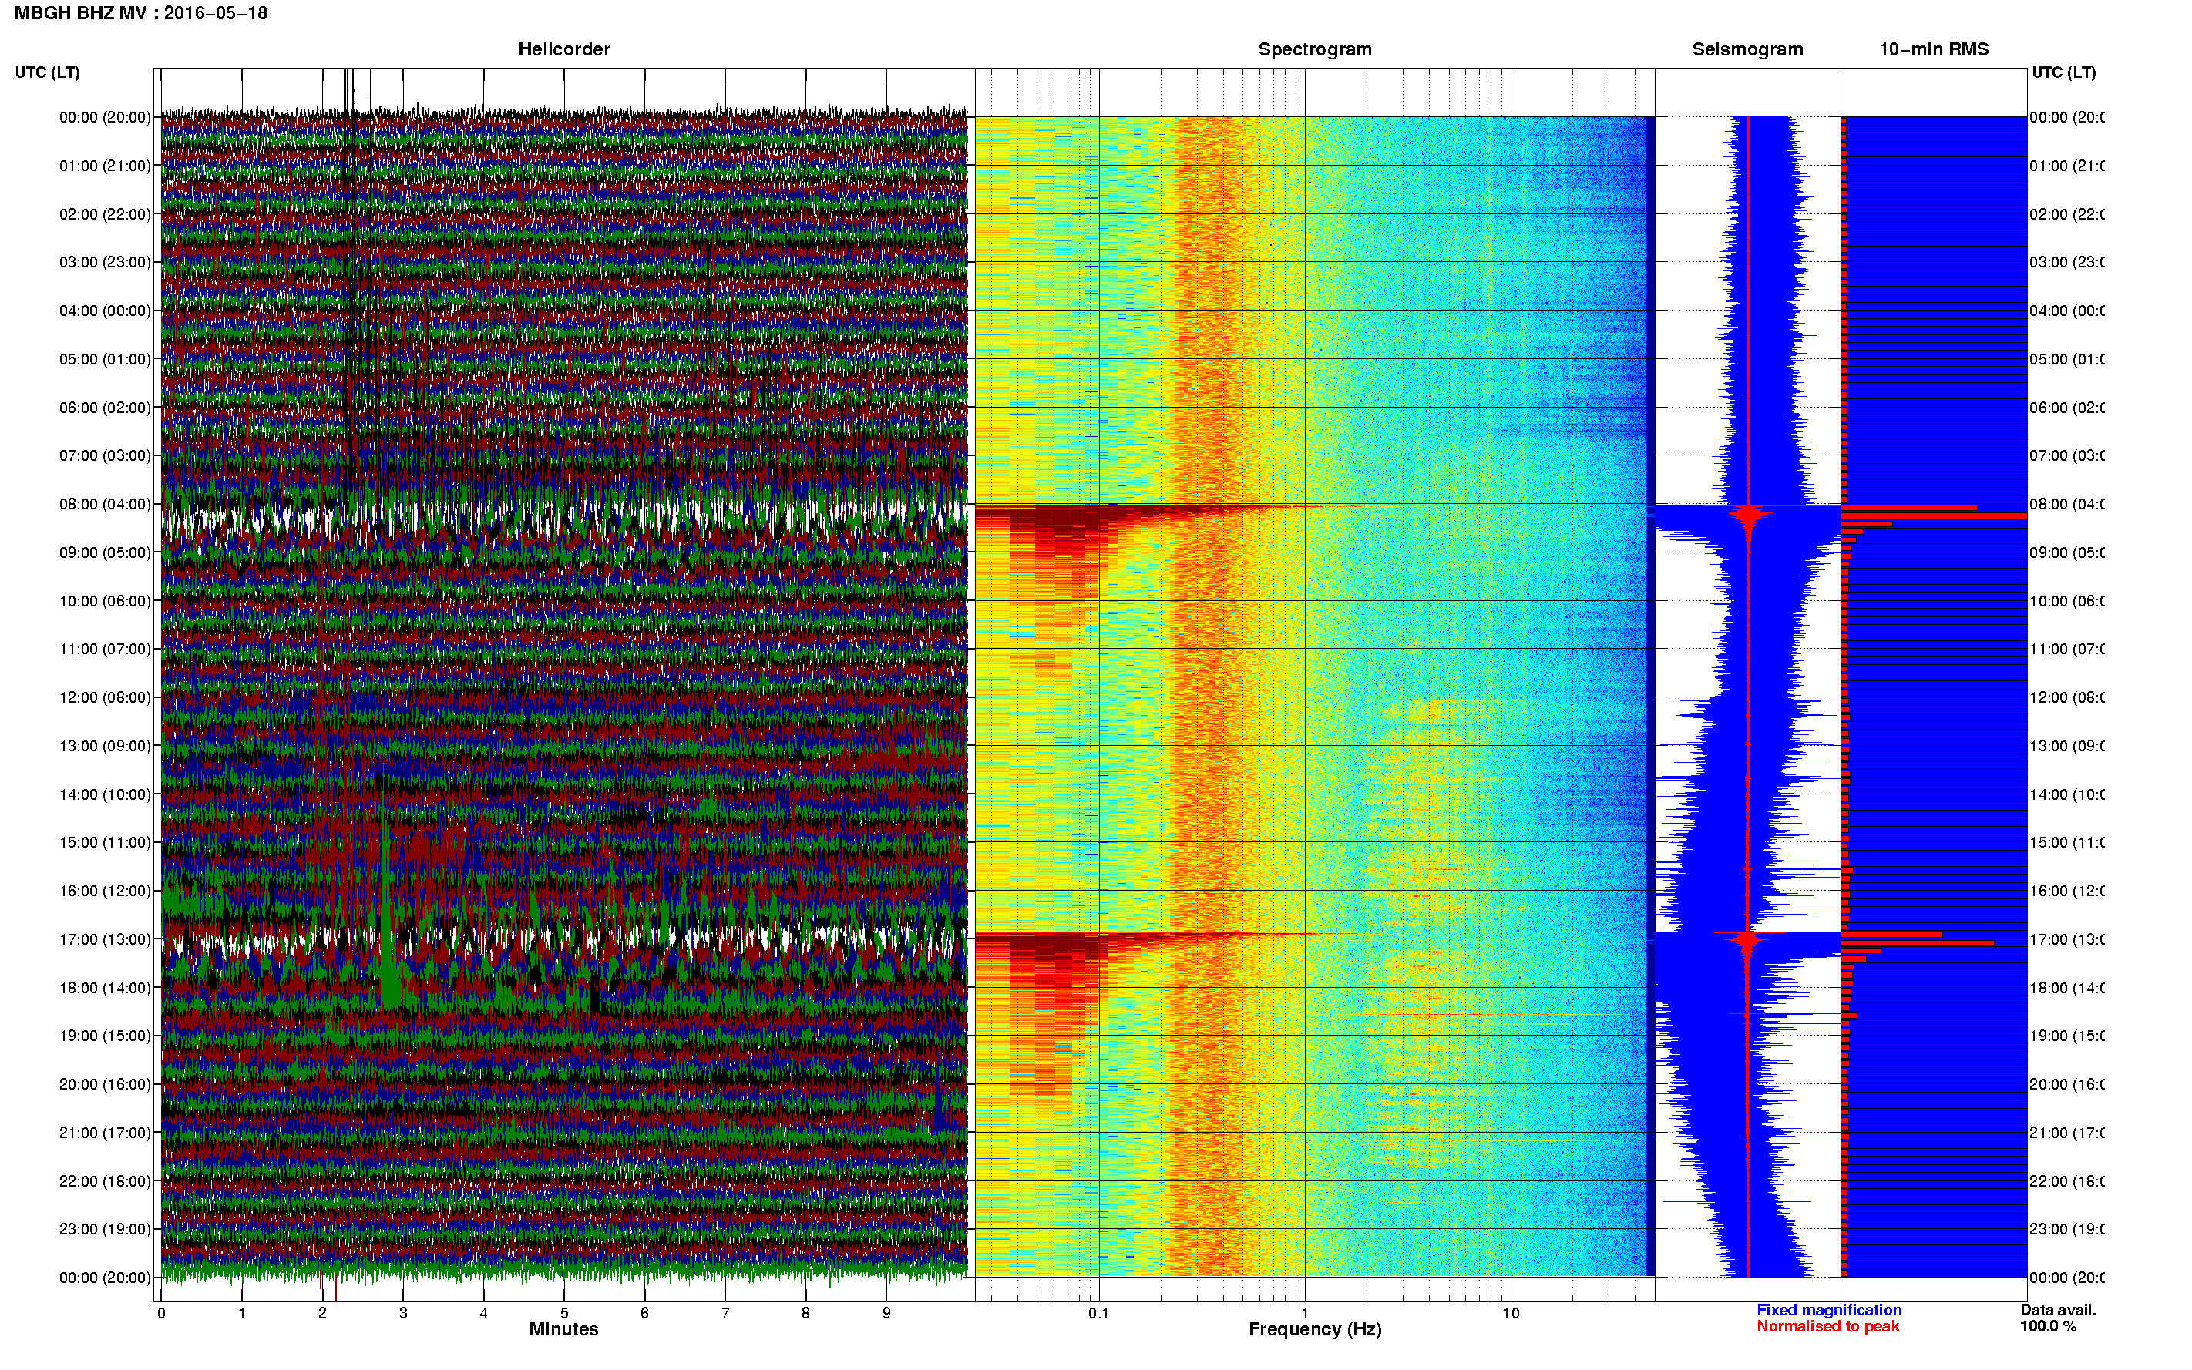Click helicorder time label '10:00 (06:00)'
Screen dimensions: 2192x1370
click(105, 601)
